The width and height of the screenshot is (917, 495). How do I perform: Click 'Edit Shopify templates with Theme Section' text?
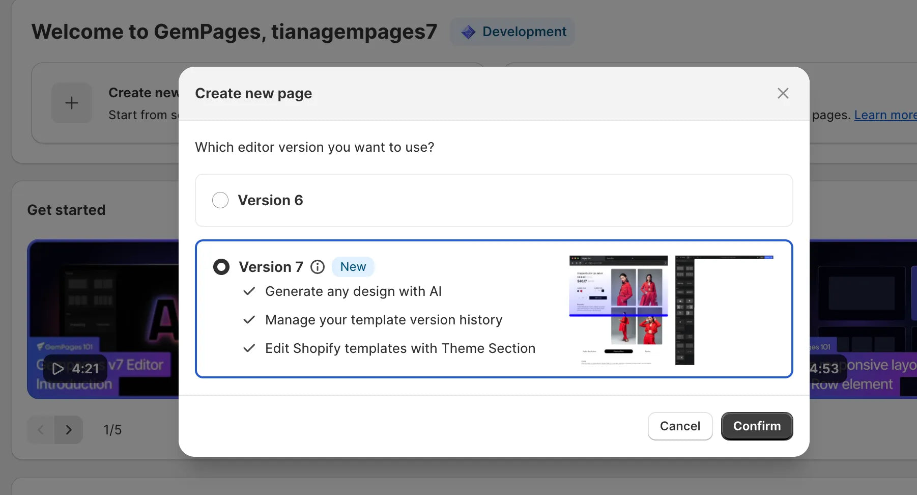point(400,348)
